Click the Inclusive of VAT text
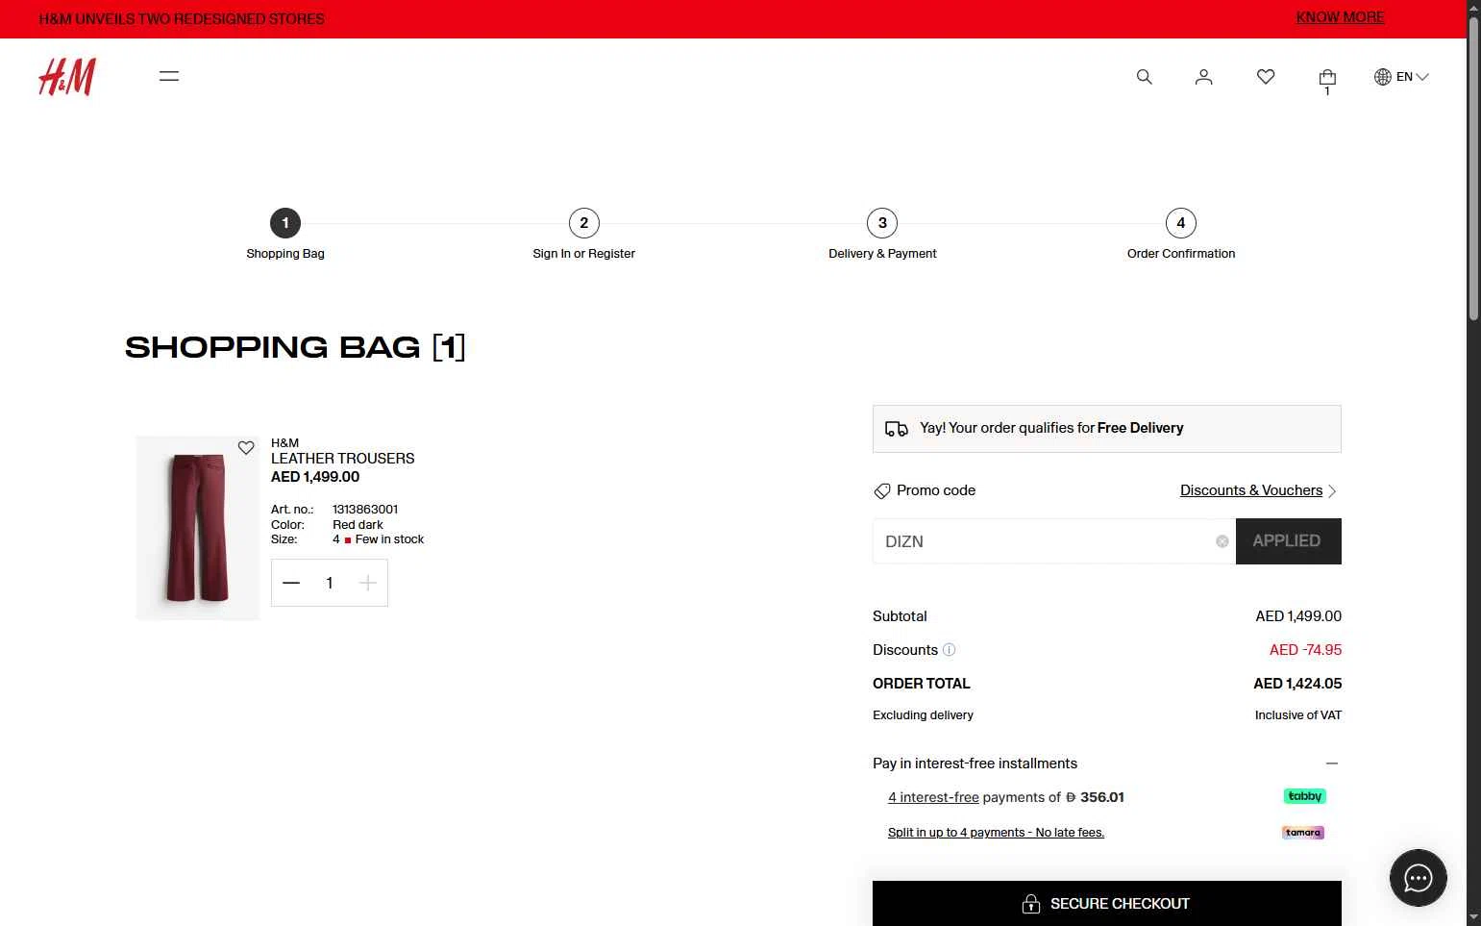 (x=1298, y=715)
